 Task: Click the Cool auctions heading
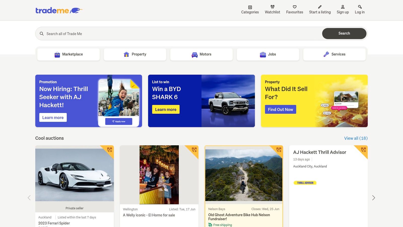point(49,138)
